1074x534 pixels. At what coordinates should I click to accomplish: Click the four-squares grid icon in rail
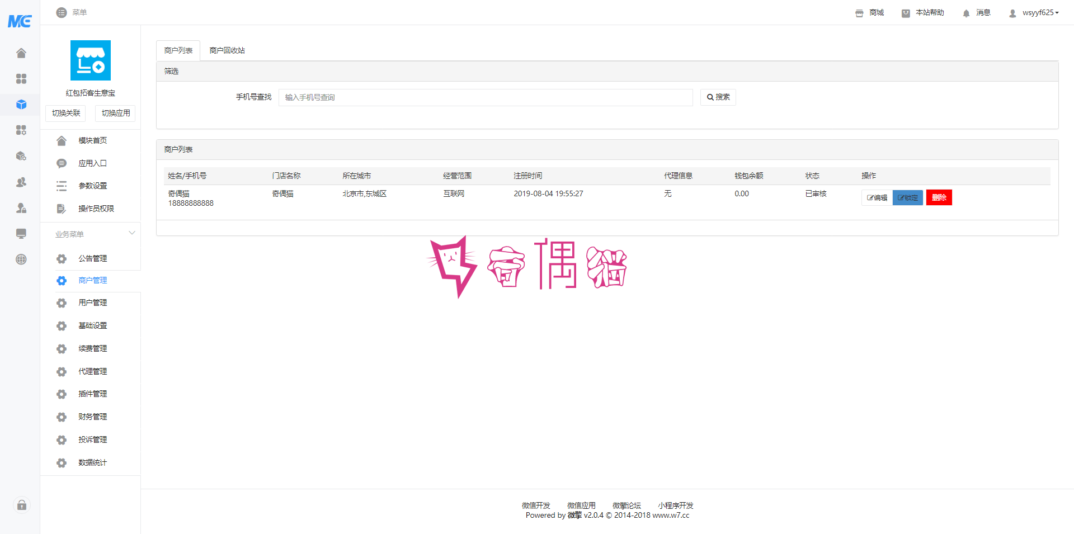click(x=21, y=79)
